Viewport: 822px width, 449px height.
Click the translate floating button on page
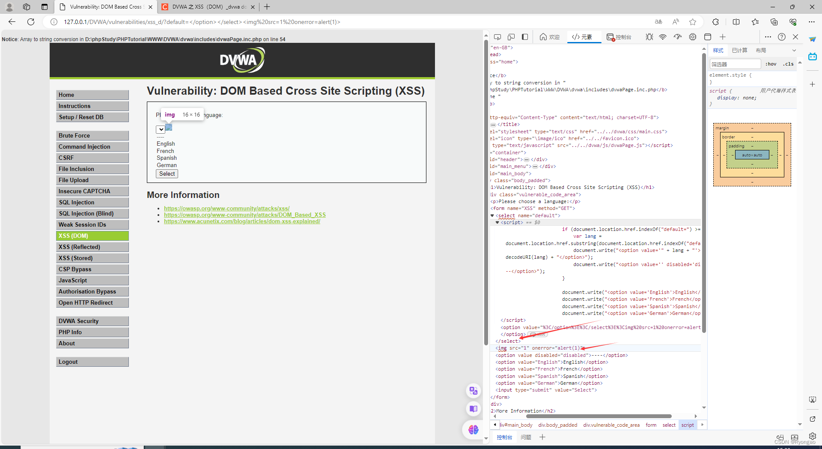473,390
